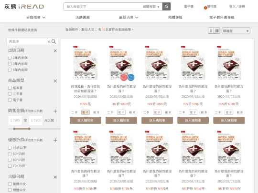This screenshot has height=193, width=258.
Task: Click the maximum $ TWD price field
Action: pos(36,120)
